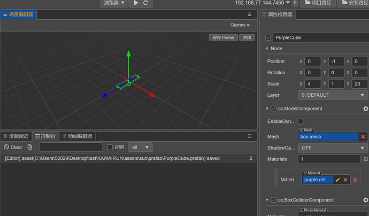Click the play preview button
The height and width of the screenshot is (216, 369).
pyautogui.click(x=136, y=3)
